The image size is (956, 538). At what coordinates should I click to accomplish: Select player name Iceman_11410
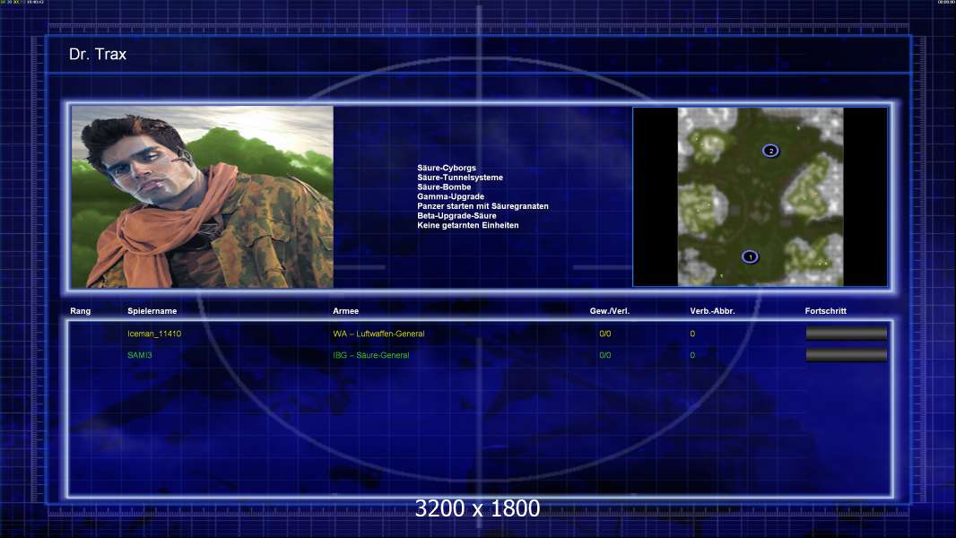tap(154, 334)
